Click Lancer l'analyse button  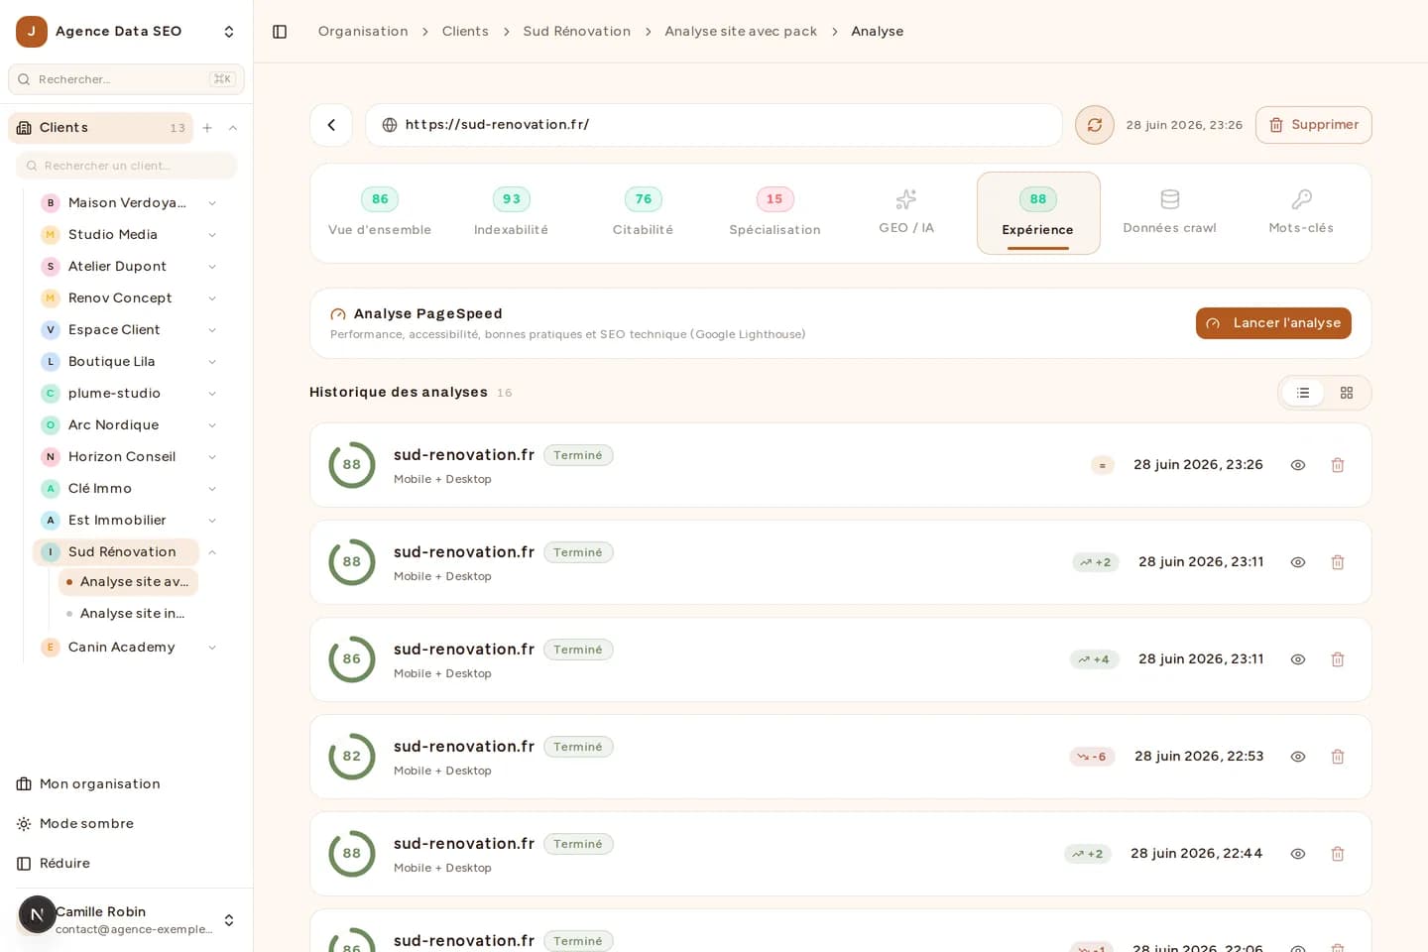point(1273,323)
